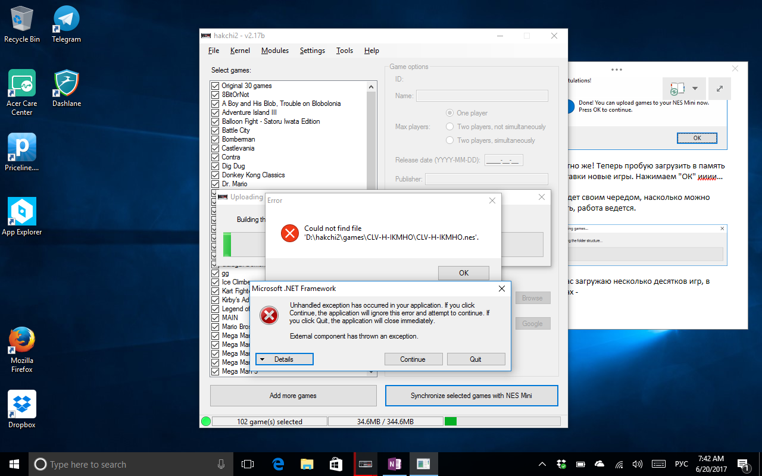
Task: Open File Explorer from taskbar
Action: (x=307, y=464)
